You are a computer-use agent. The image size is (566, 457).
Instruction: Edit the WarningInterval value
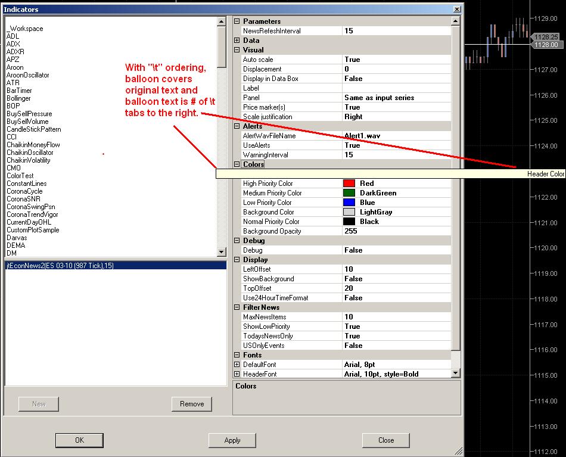pyautogui.click(x=397, y=155)
